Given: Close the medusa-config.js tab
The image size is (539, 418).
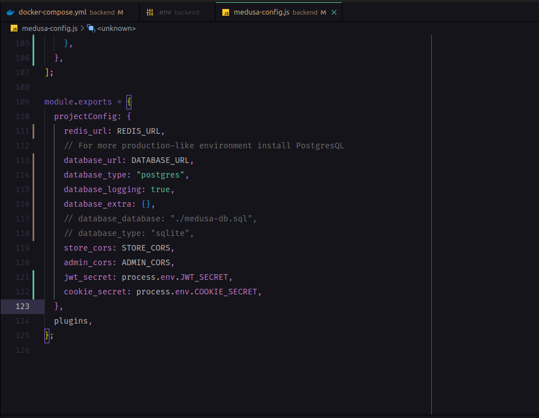Looking at the screenshot, I should 334,12.
